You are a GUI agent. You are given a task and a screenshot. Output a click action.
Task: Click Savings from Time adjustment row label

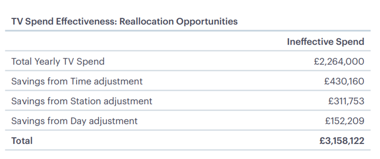[77, 81]
